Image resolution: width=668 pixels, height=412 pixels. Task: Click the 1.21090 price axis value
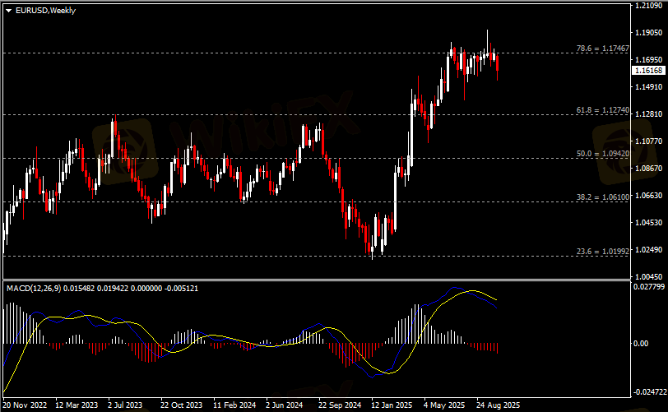pyautogui.click(x=648, y=7)
